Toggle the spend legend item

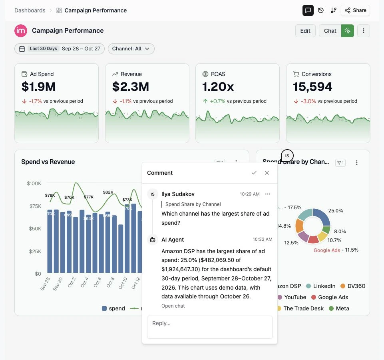click(113, 308)
